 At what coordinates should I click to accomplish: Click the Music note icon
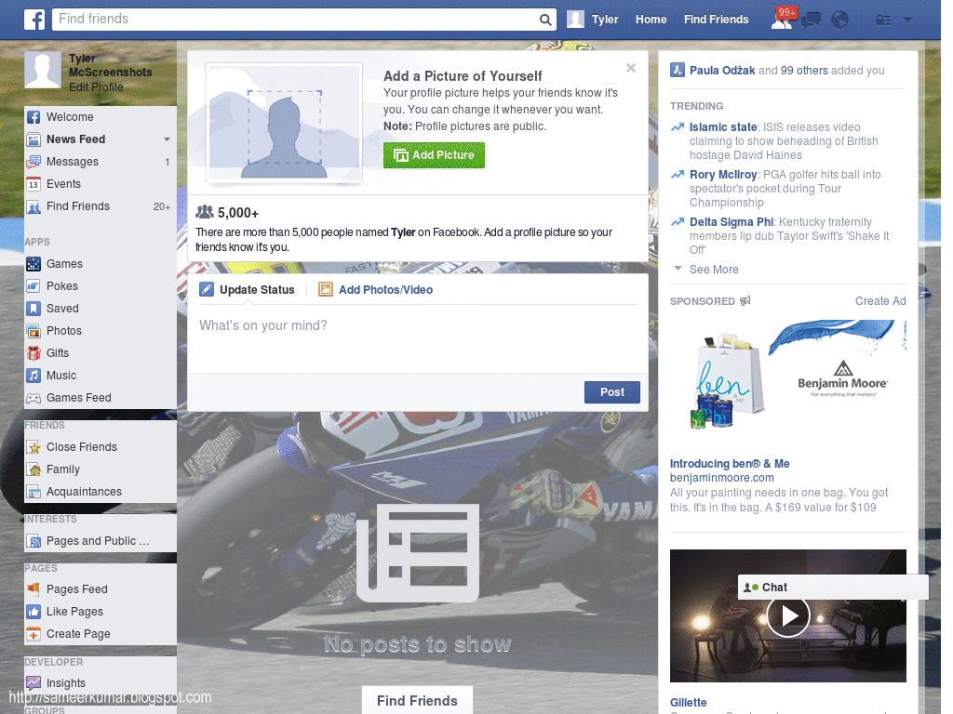pyautogui.click(x=34, y=376)
